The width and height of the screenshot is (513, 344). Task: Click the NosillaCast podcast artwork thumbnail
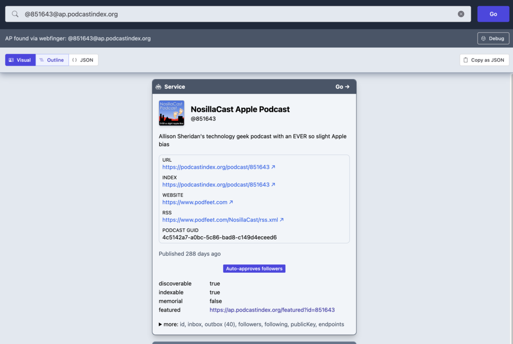point(172,113)
